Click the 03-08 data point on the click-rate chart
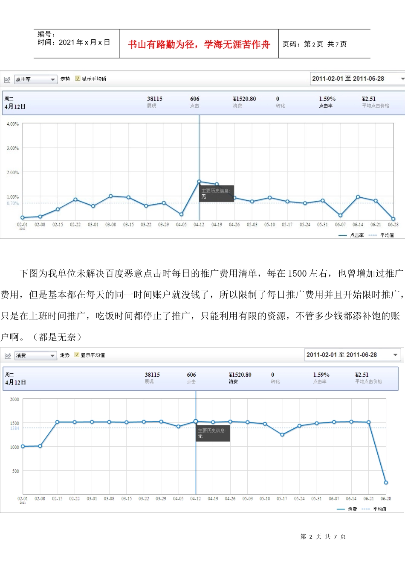 pos(110,196)
